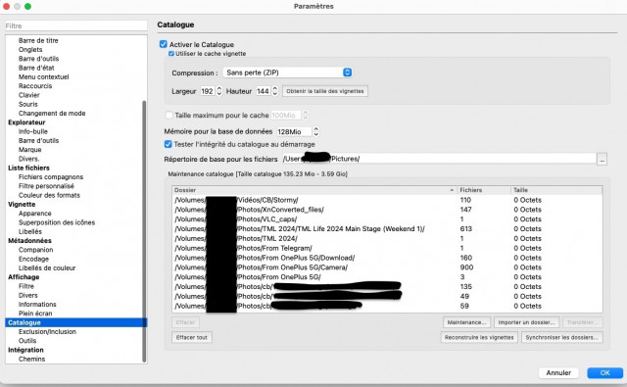Screen dimensions: 627x387
Task: Select the Filtre personnalisé item
Action: coord(46,186)
